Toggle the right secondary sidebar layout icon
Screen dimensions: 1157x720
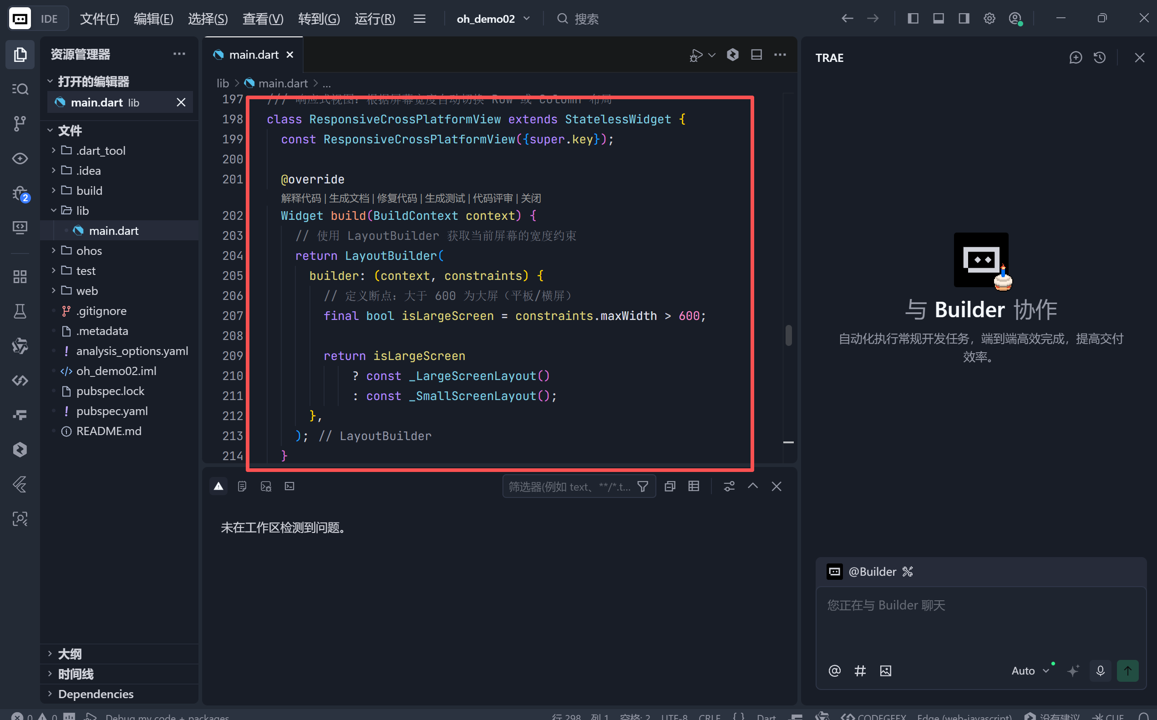point(964,19)
